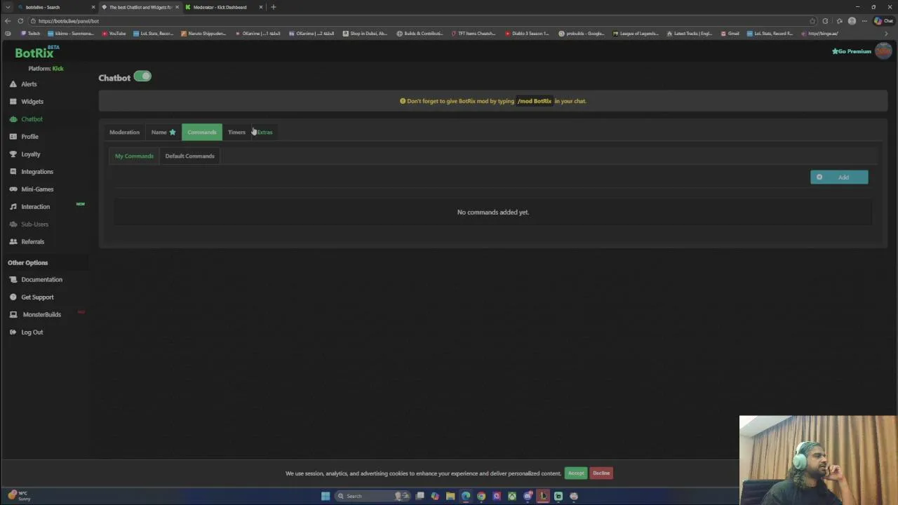The width and height of the screenshot is (898, 505).
Task: Add a new command
Action: (x=839, y=177)
